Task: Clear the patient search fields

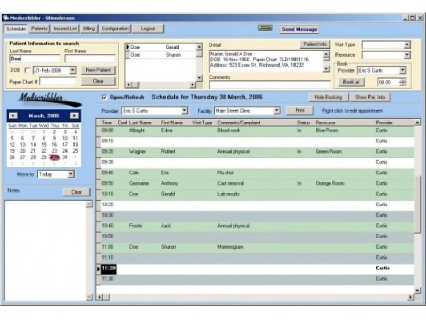Action: [x=99, y=81]
